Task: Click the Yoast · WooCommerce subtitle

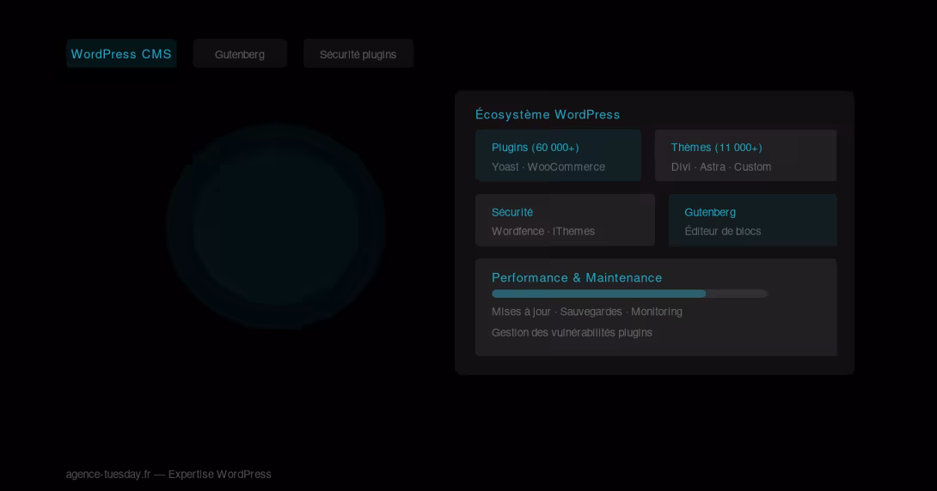Action: [548, 167]
